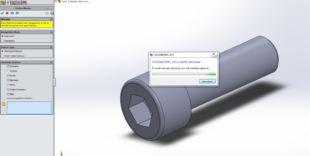This screenshot has width=310, height=156.
Task: Click the green progress bar in crash dialog
Action: (x=184, y=74)
